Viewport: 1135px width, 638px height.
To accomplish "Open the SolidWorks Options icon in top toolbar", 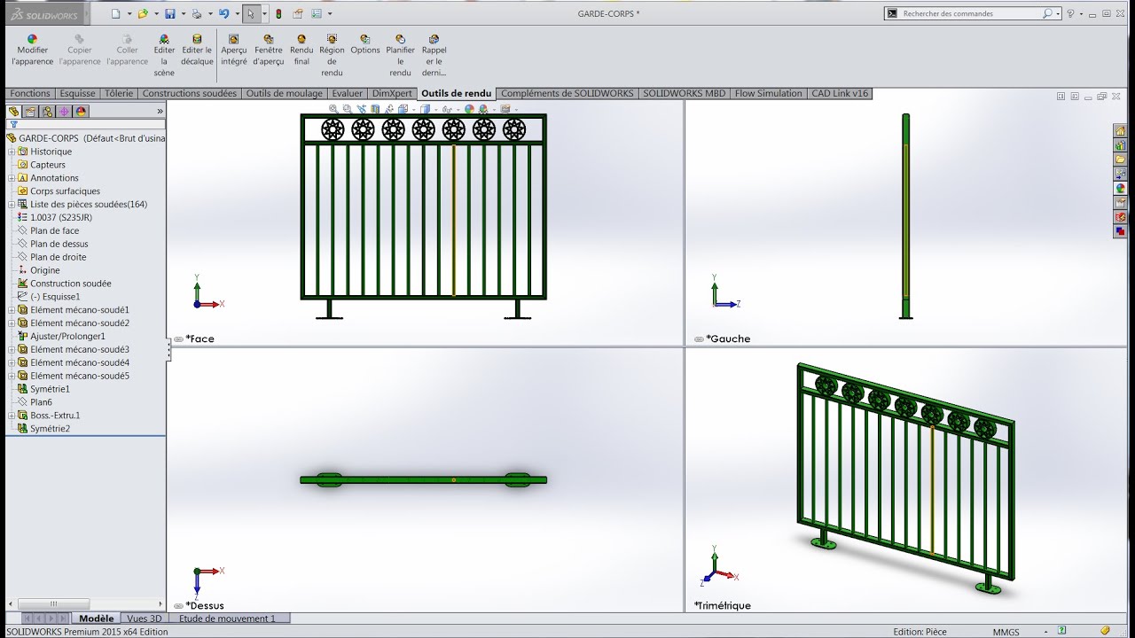I will point(317,13).
